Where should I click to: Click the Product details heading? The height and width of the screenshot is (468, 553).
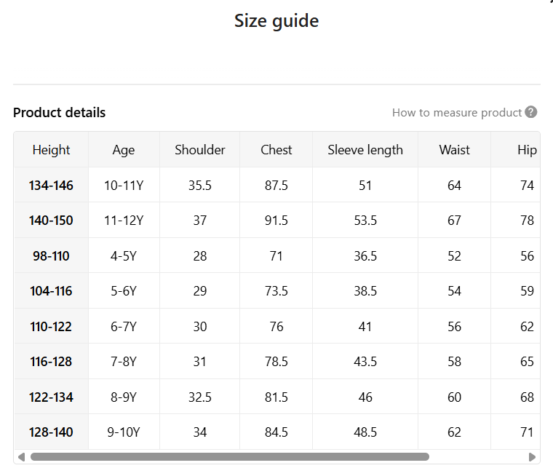pos(59,113)
